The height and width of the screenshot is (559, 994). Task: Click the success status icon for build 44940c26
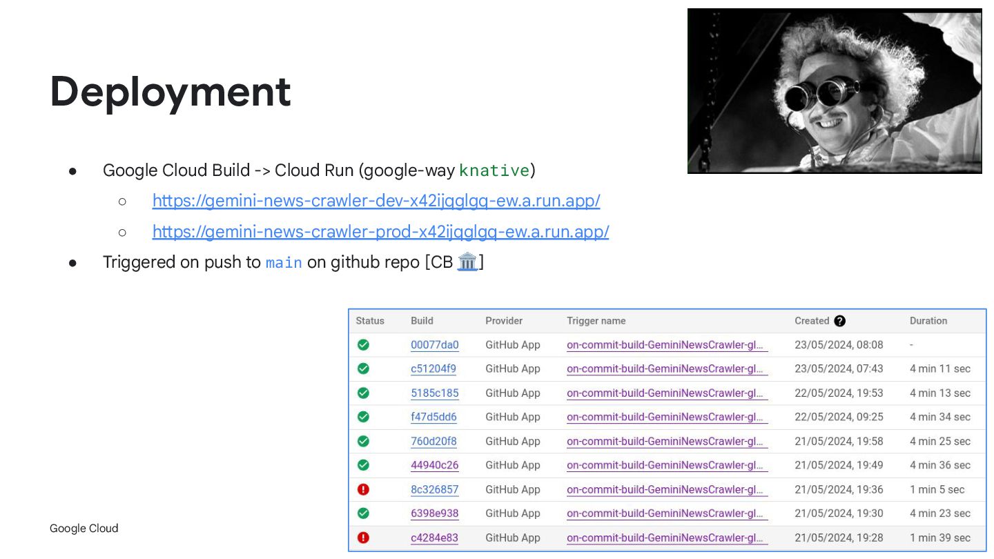(363, 465)
